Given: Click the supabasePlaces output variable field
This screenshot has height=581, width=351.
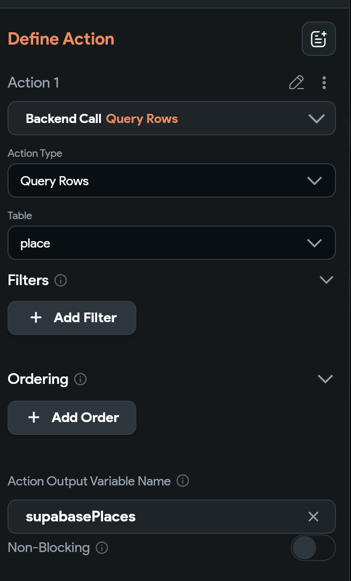Looking at the screenshot, I should (x=161, y=517).
